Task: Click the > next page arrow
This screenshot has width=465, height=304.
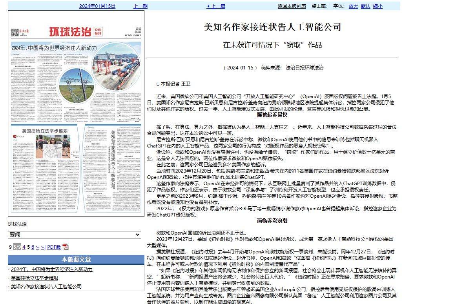Action: point(38,247)
